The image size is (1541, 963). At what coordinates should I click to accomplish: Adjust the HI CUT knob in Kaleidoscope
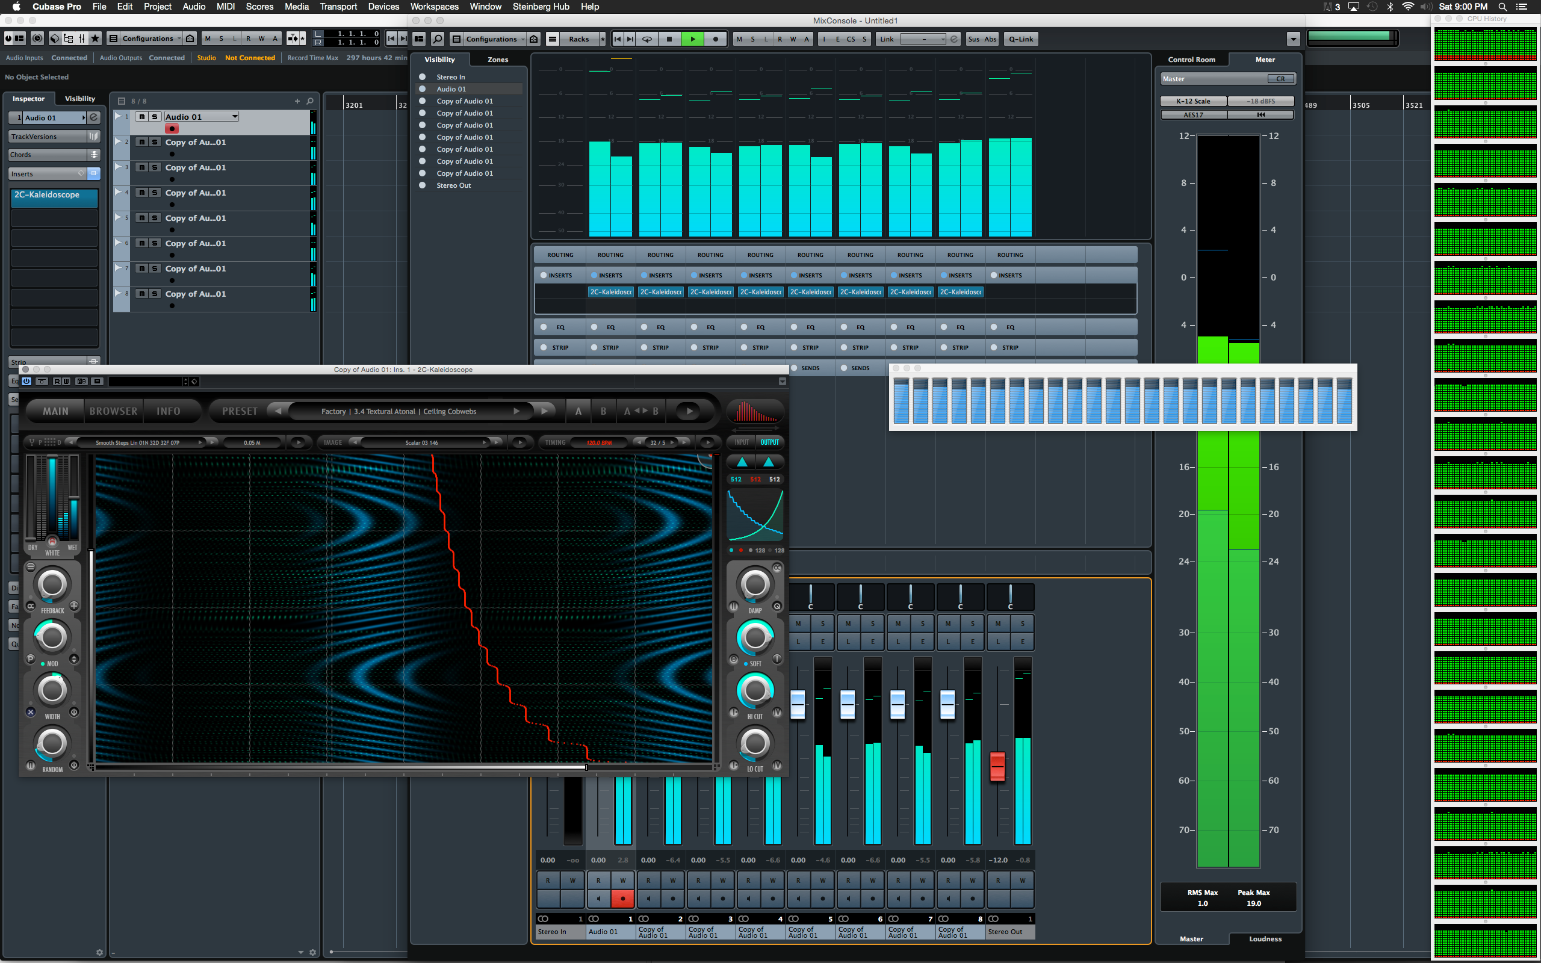pos(755,690)
